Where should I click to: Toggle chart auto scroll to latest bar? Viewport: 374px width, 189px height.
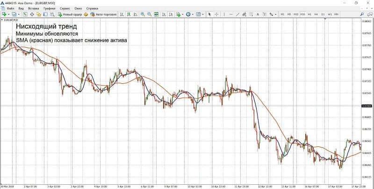[x=164, y=15]
